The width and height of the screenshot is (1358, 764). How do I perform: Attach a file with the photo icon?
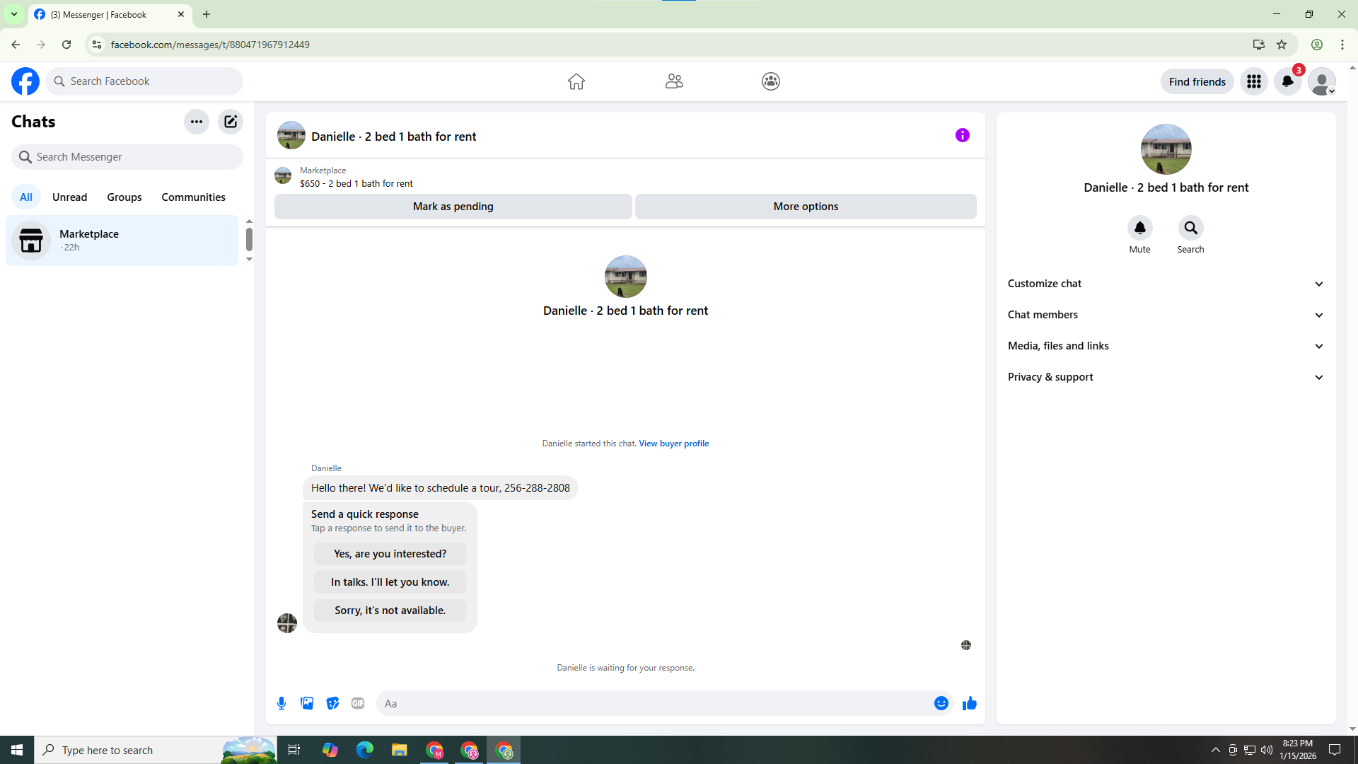click(x=307, y=703)
